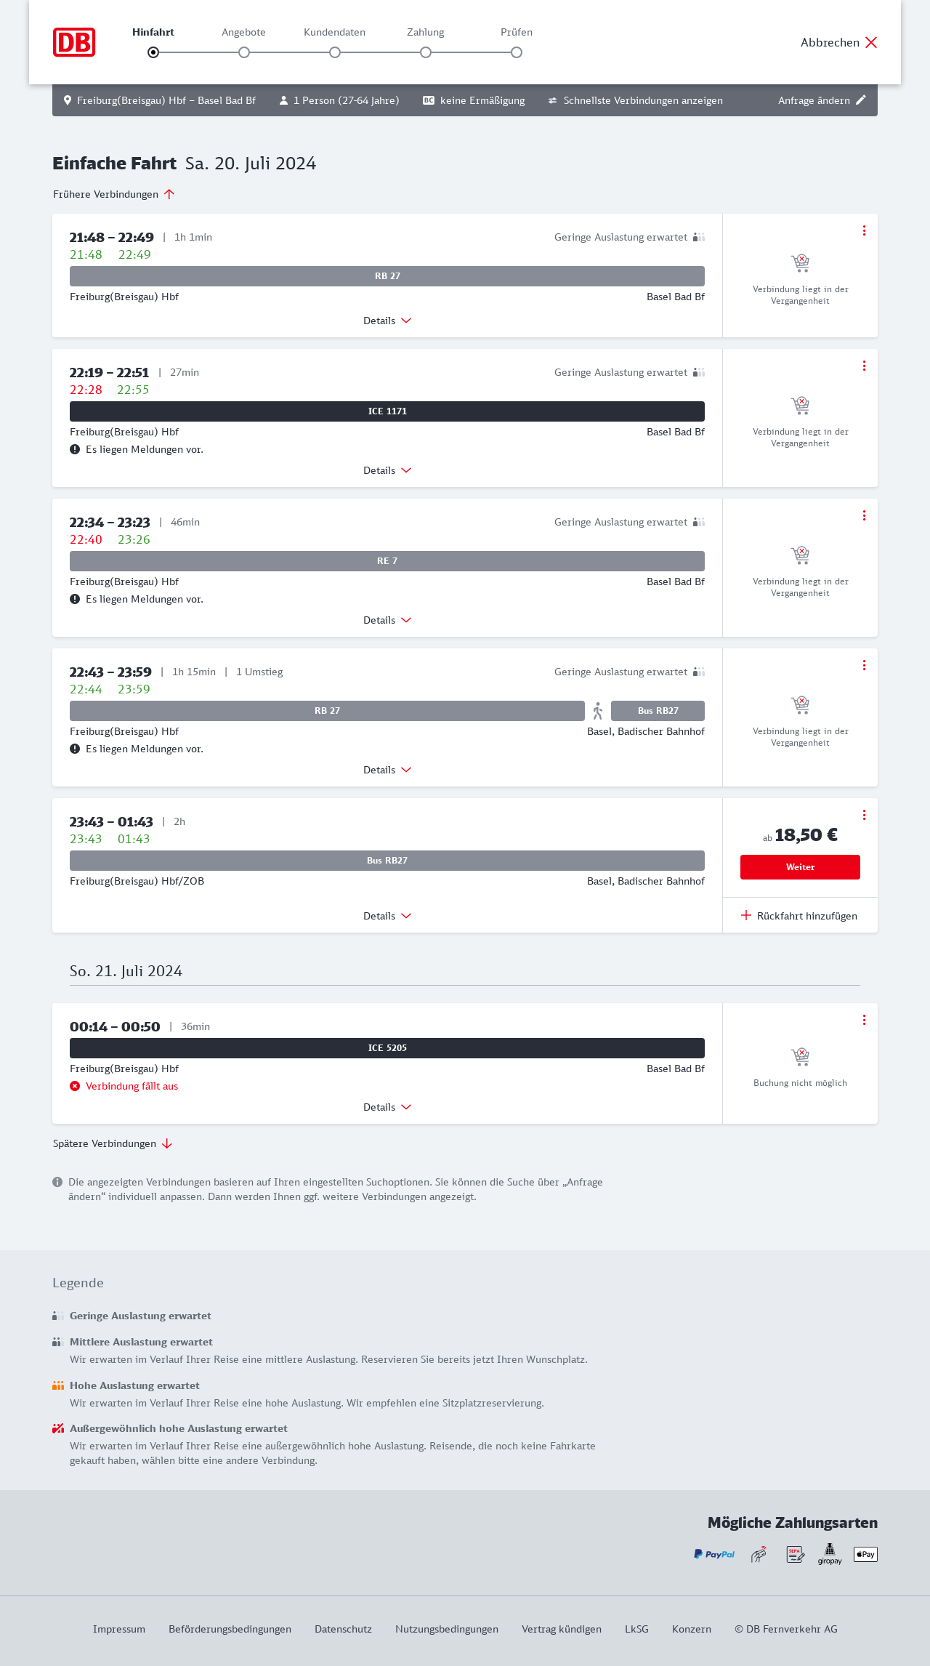
Task: Open three-dot menu for the 23:43 bus connection
Action: click(864, 815)
